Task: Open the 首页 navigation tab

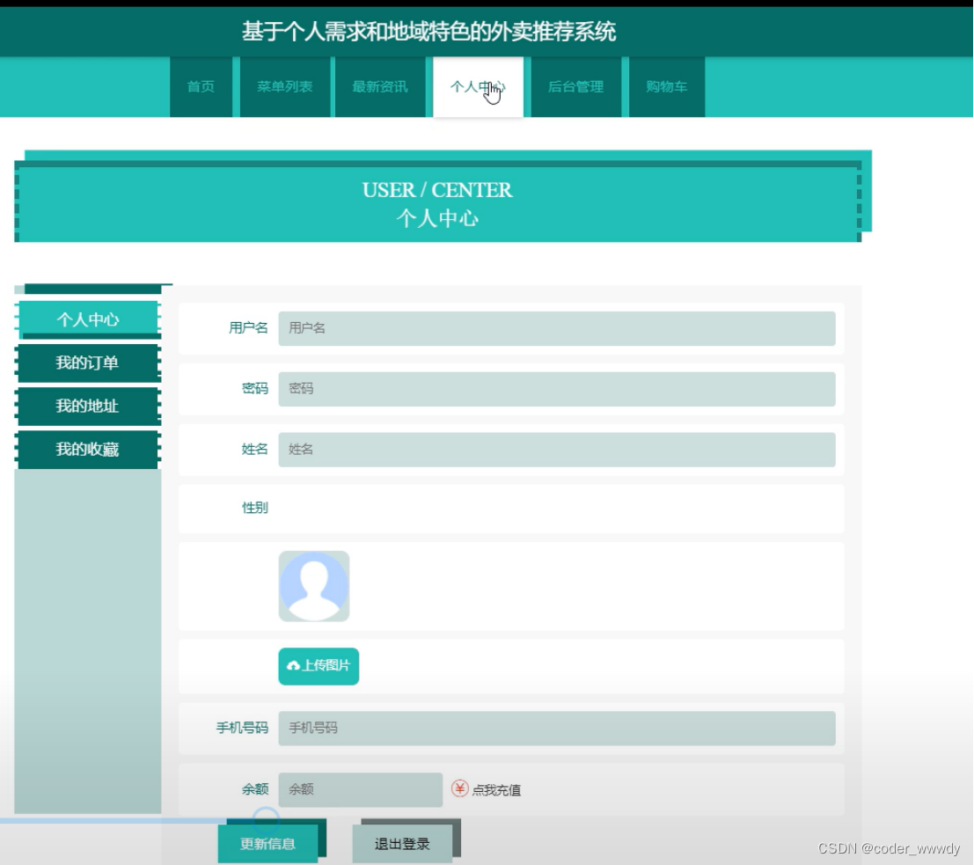Action: 201,86
